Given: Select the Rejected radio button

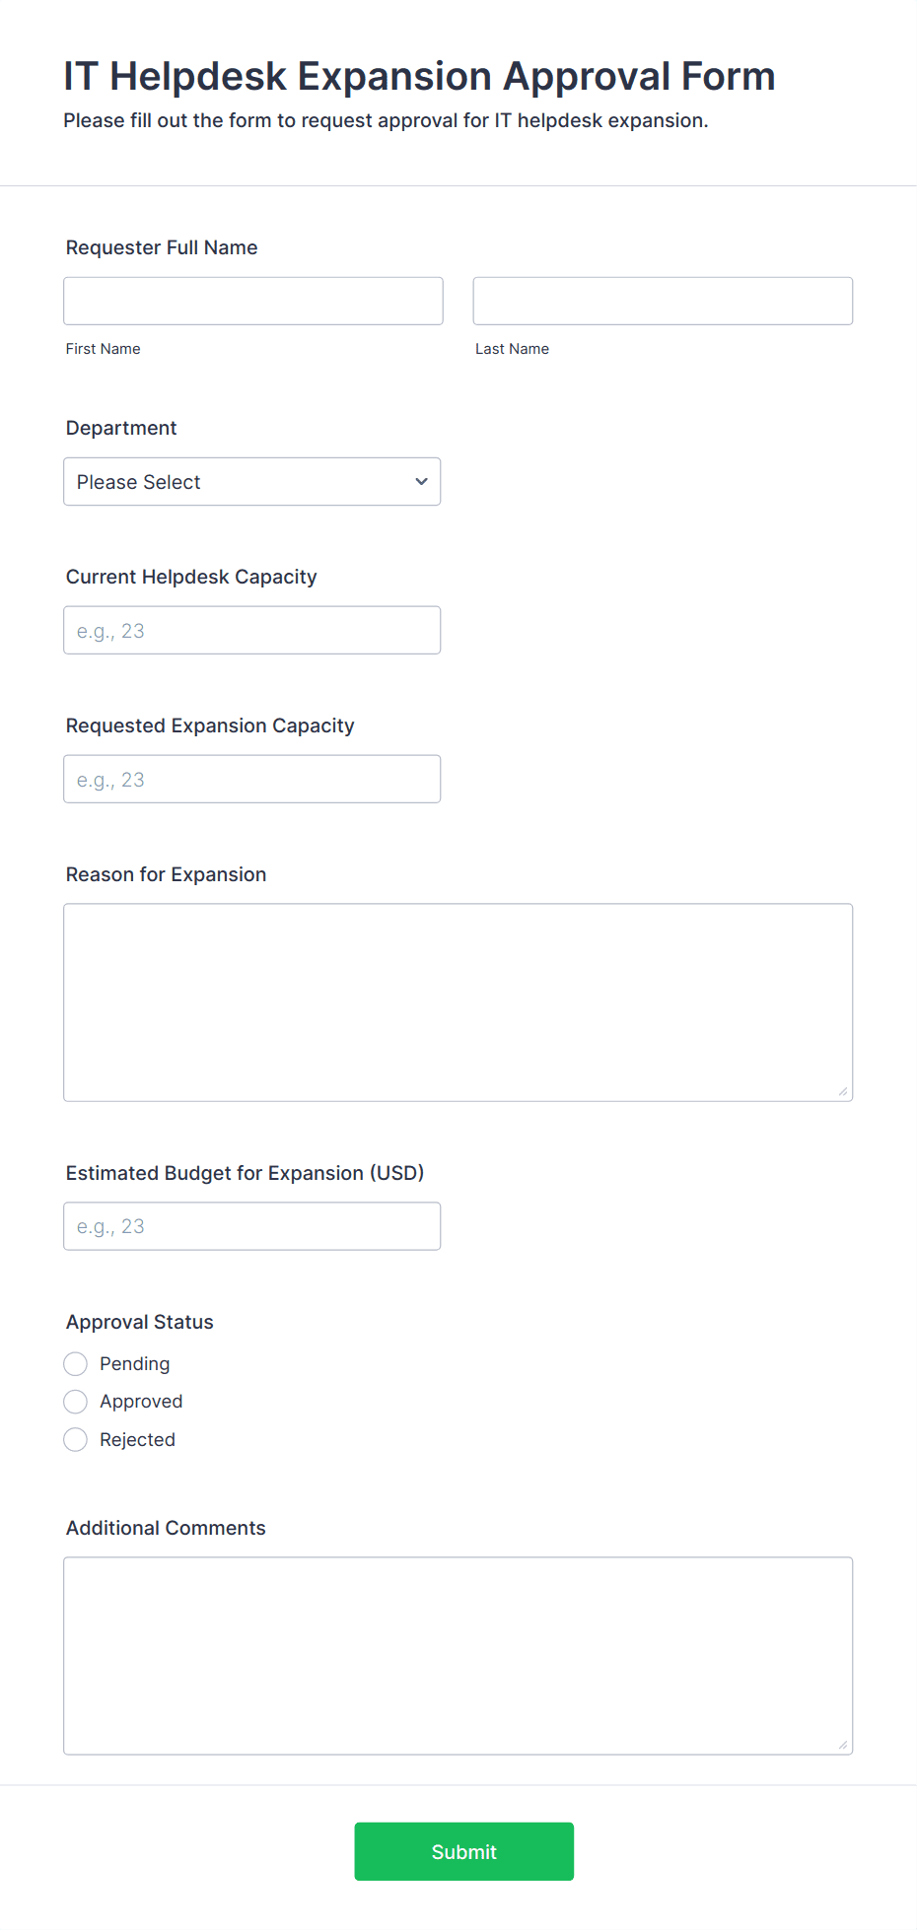Looking at the screenshot, I should [x=76, y=1439].
